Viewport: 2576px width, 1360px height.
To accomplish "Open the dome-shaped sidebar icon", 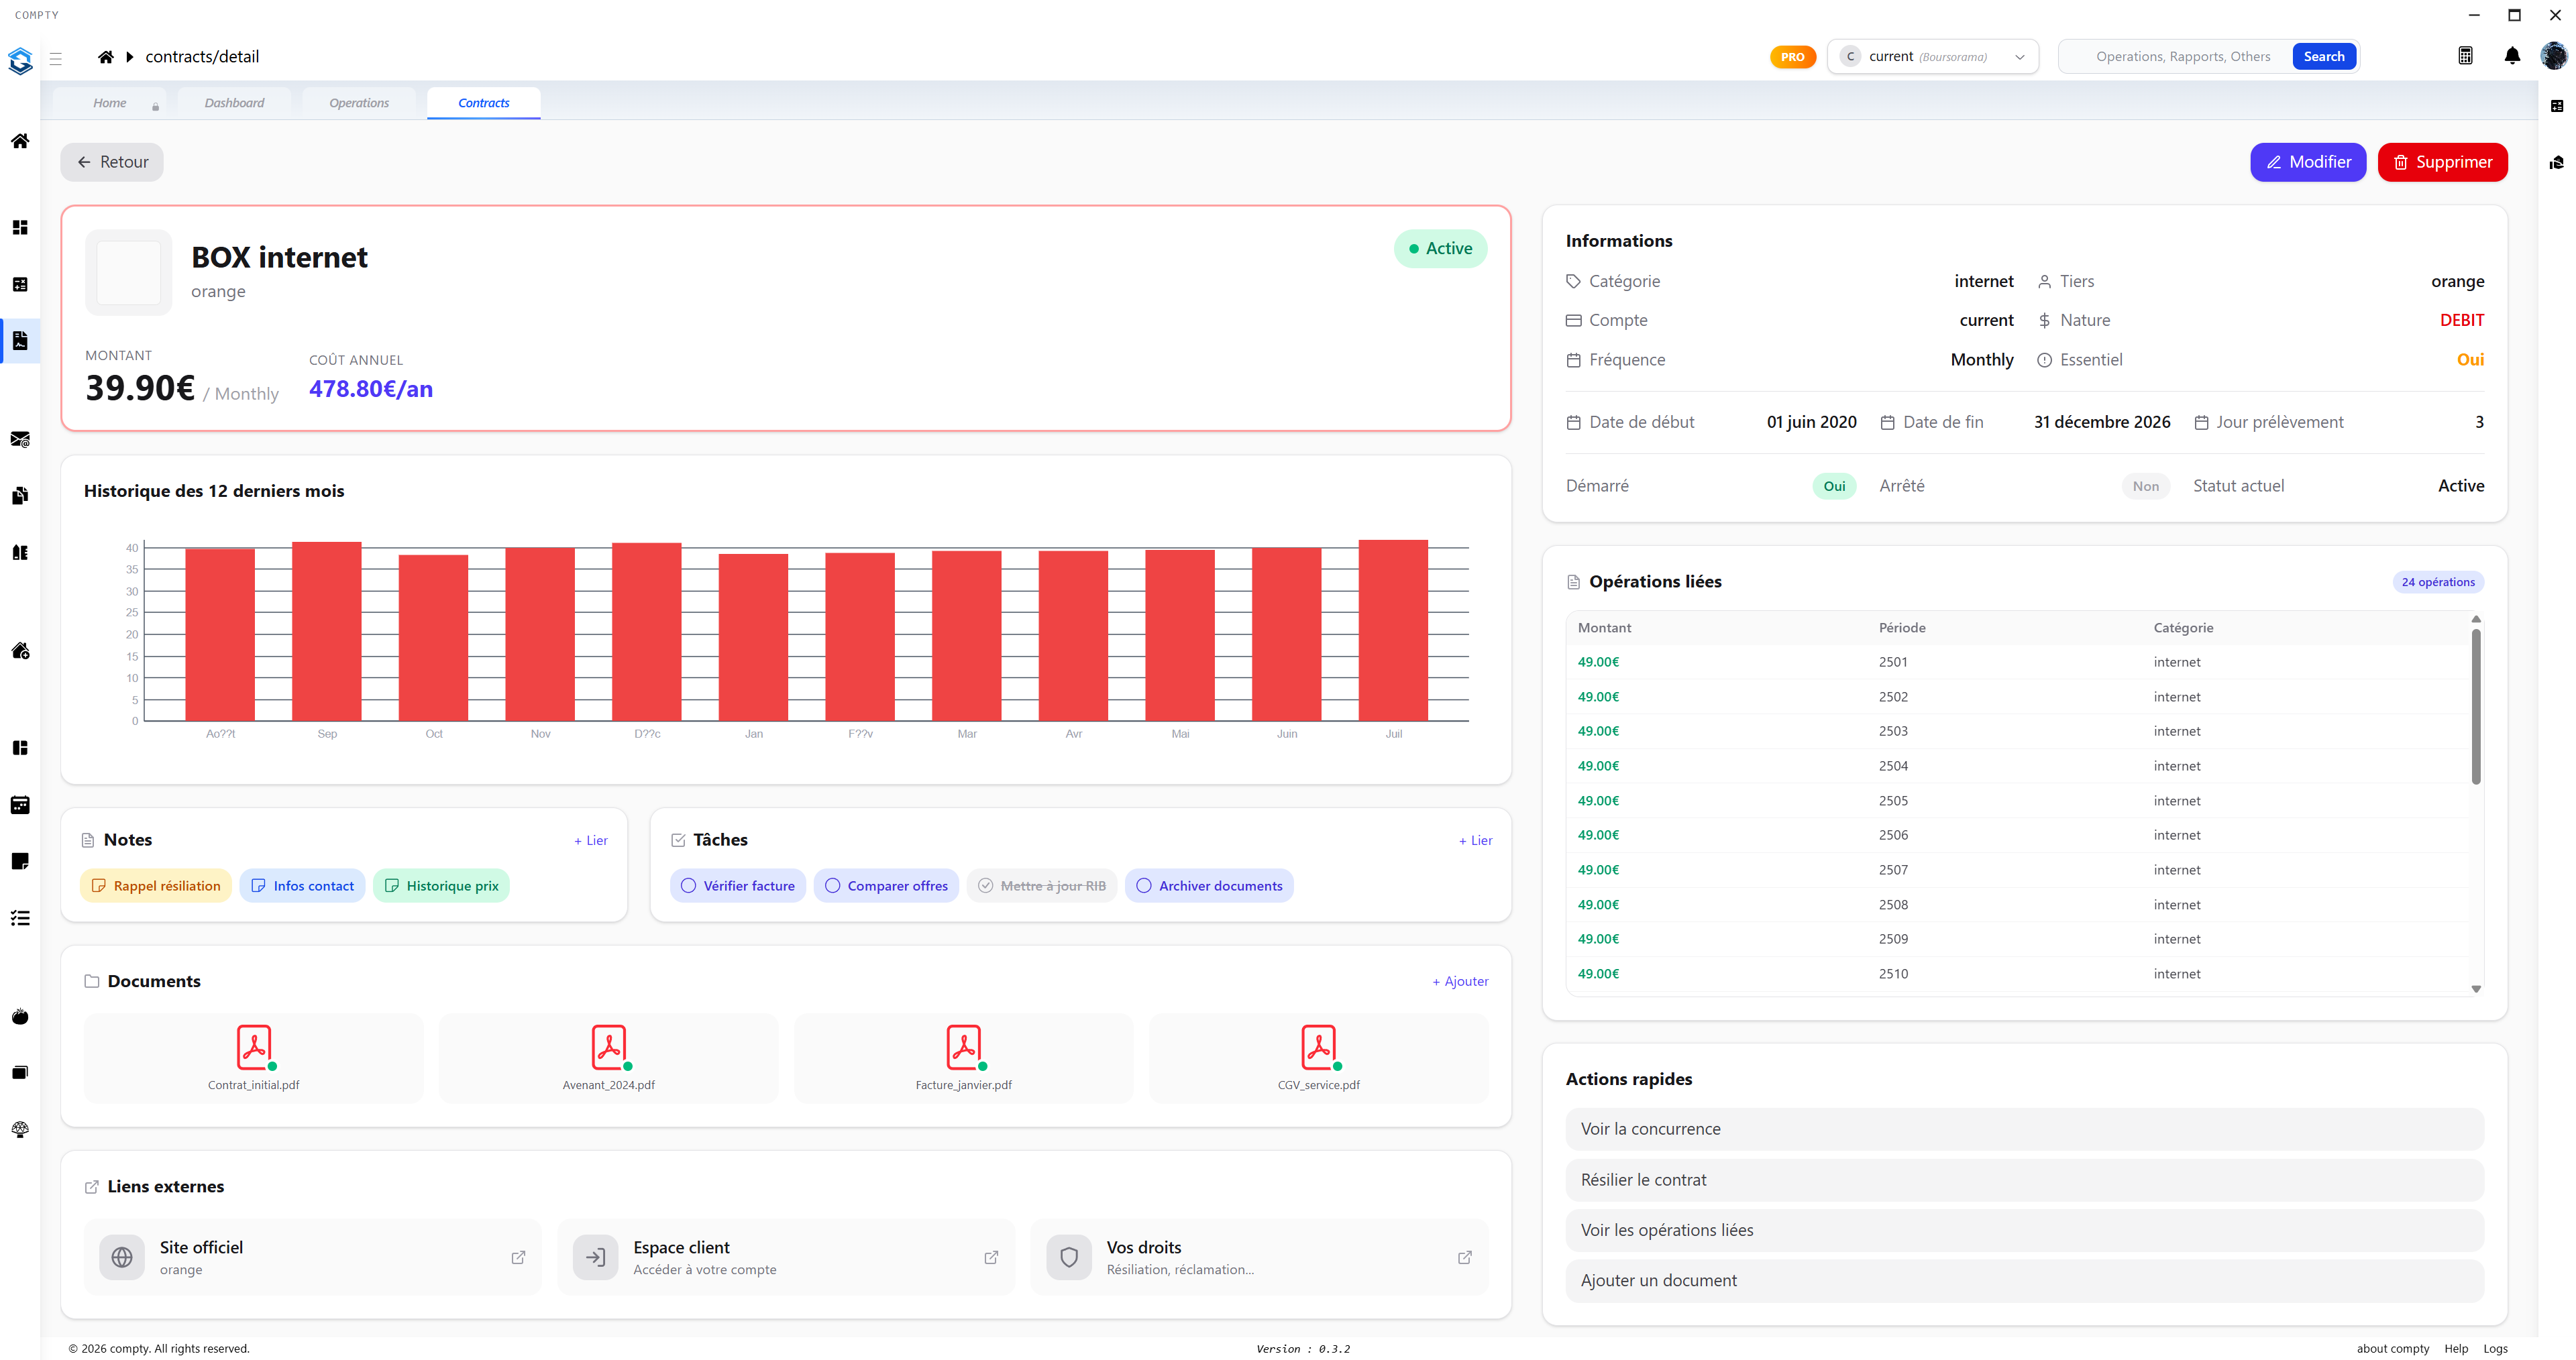I will (20, 1130).
